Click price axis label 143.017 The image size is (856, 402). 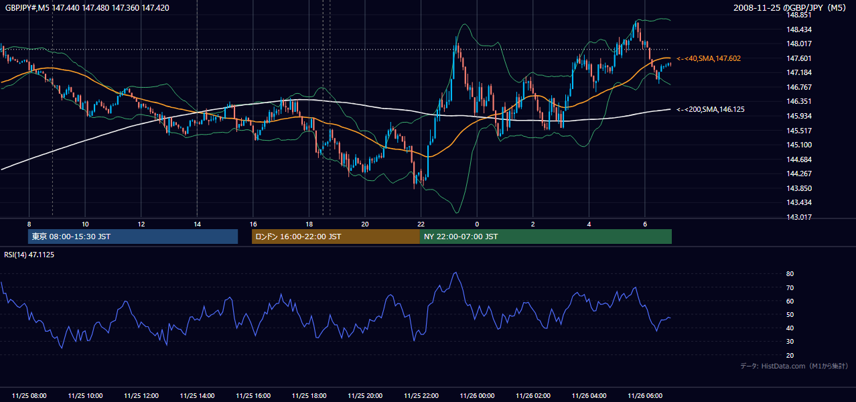[x=800, y=217]
